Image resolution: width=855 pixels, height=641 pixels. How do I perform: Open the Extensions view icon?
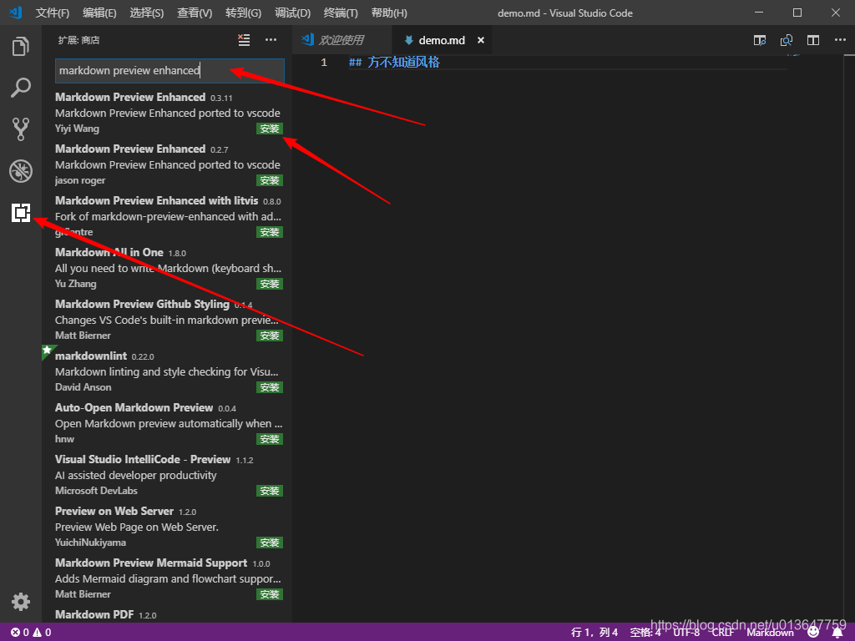pyautogui.click(x=21, y=213)
